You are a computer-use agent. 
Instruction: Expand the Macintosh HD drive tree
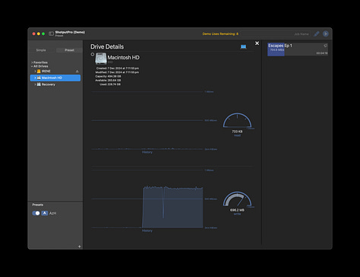pos(35,78)
